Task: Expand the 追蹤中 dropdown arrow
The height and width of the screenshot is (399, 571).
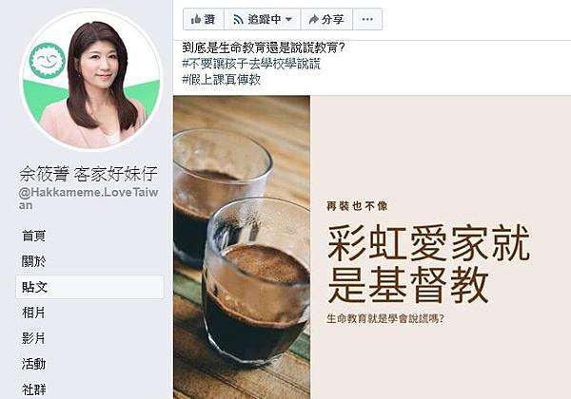Action: [x=288, y=19]
